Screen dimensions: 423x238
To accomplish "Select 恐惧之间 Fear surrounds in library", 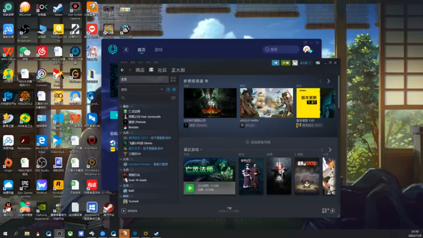I will (144, 116).
